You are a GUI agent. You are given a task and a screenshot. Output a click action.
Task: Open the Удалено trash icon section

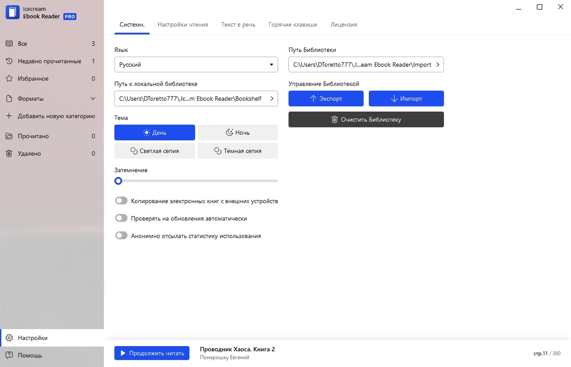pyautogui.click(x=9, y=154)
